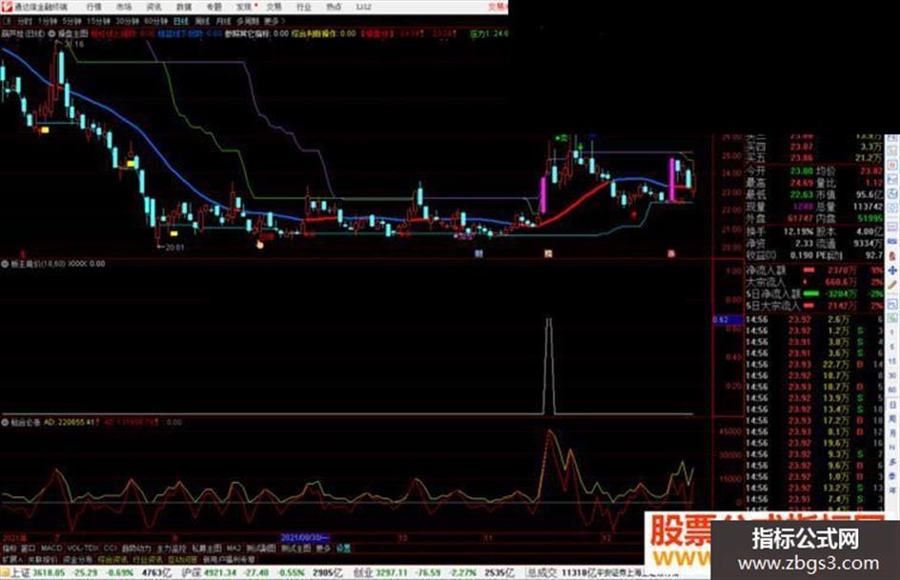900x580 pixels.
Task: Click the RSI shortcut in right sidebar
Action: click(892, 241)
